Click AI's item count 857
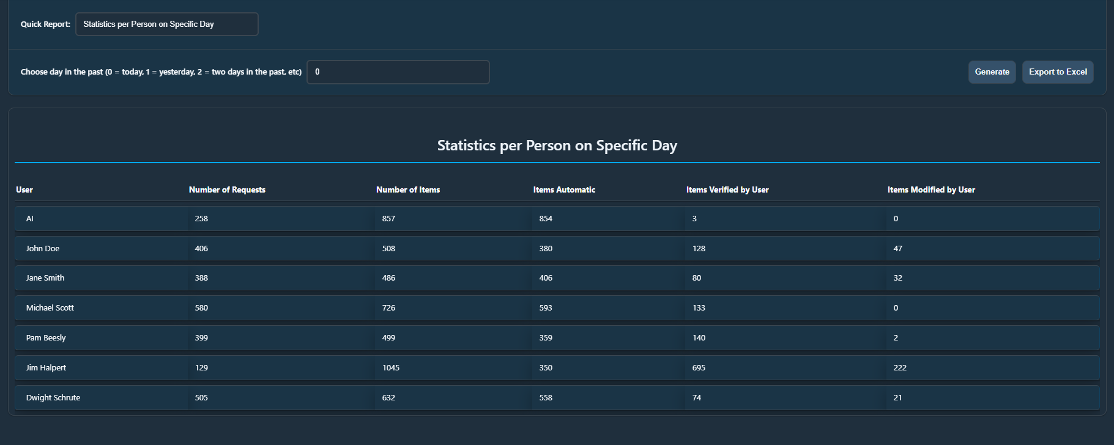 tap(388, 218)
